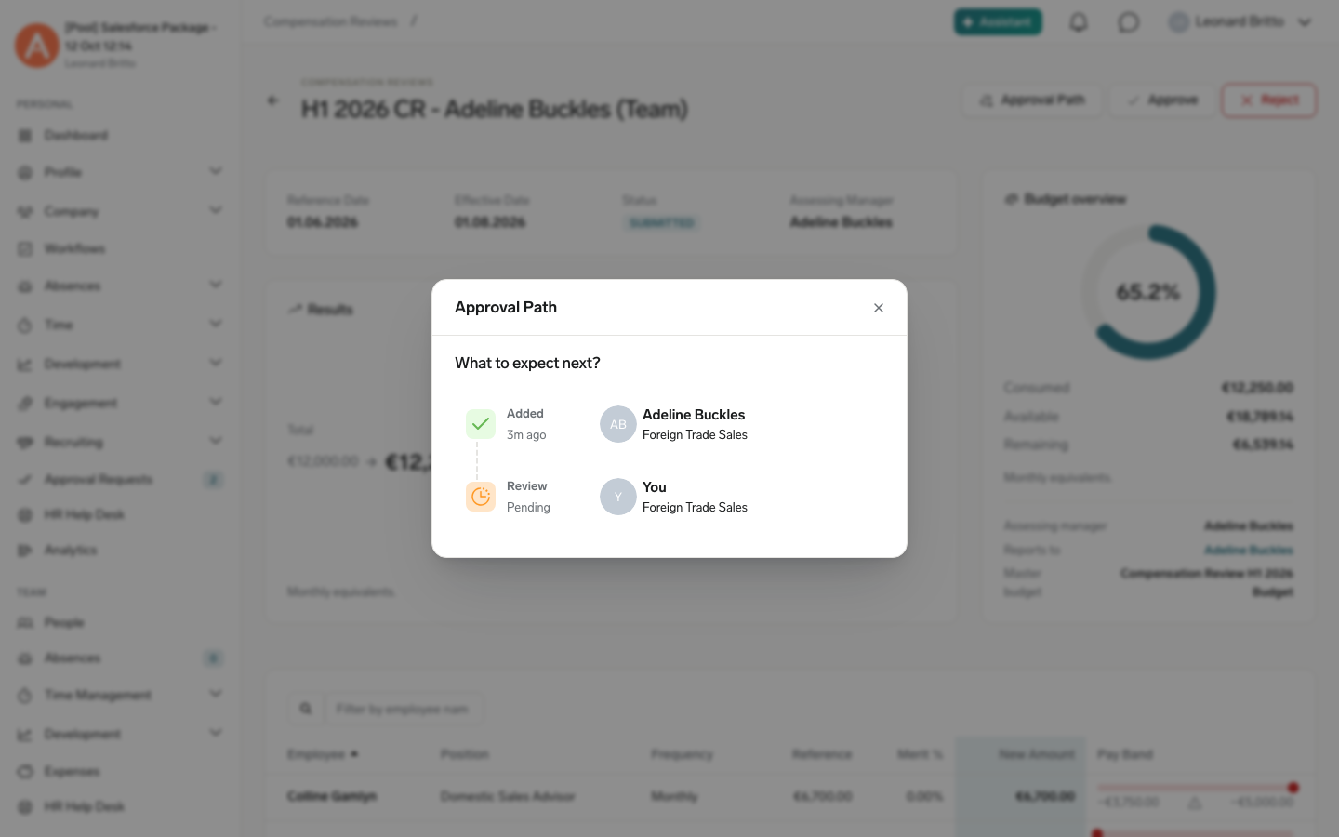Click the 'Pending' status text
Image resolution: width=1339 pixels, height=837 pixels.
click(x=528, y=508)
